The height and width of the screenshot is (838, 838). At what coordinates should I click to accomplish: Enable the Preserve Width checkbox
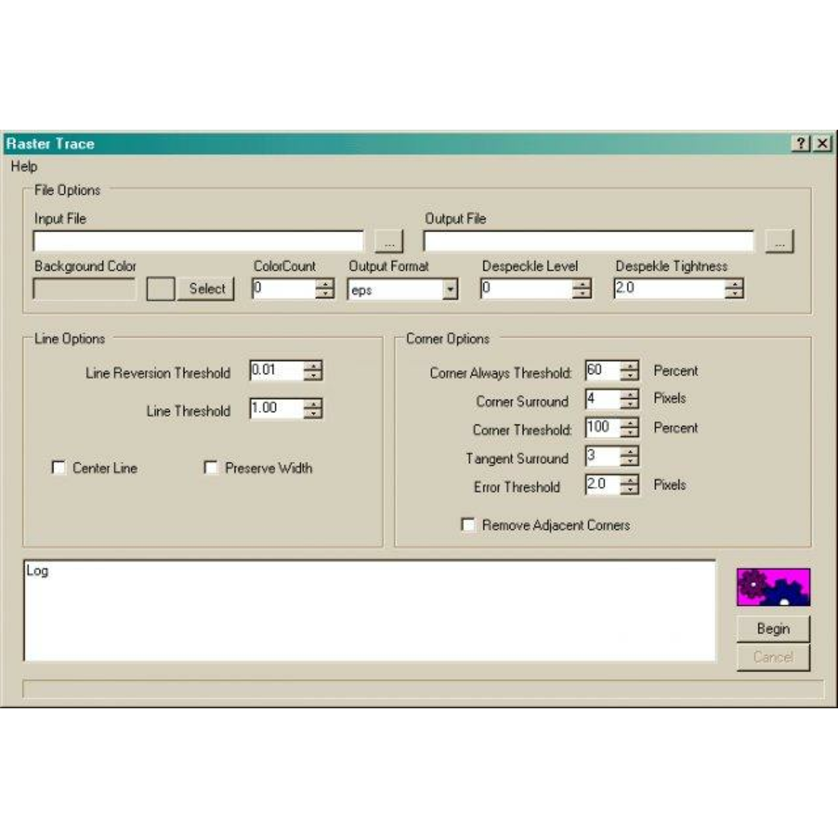tap(210, 467)
